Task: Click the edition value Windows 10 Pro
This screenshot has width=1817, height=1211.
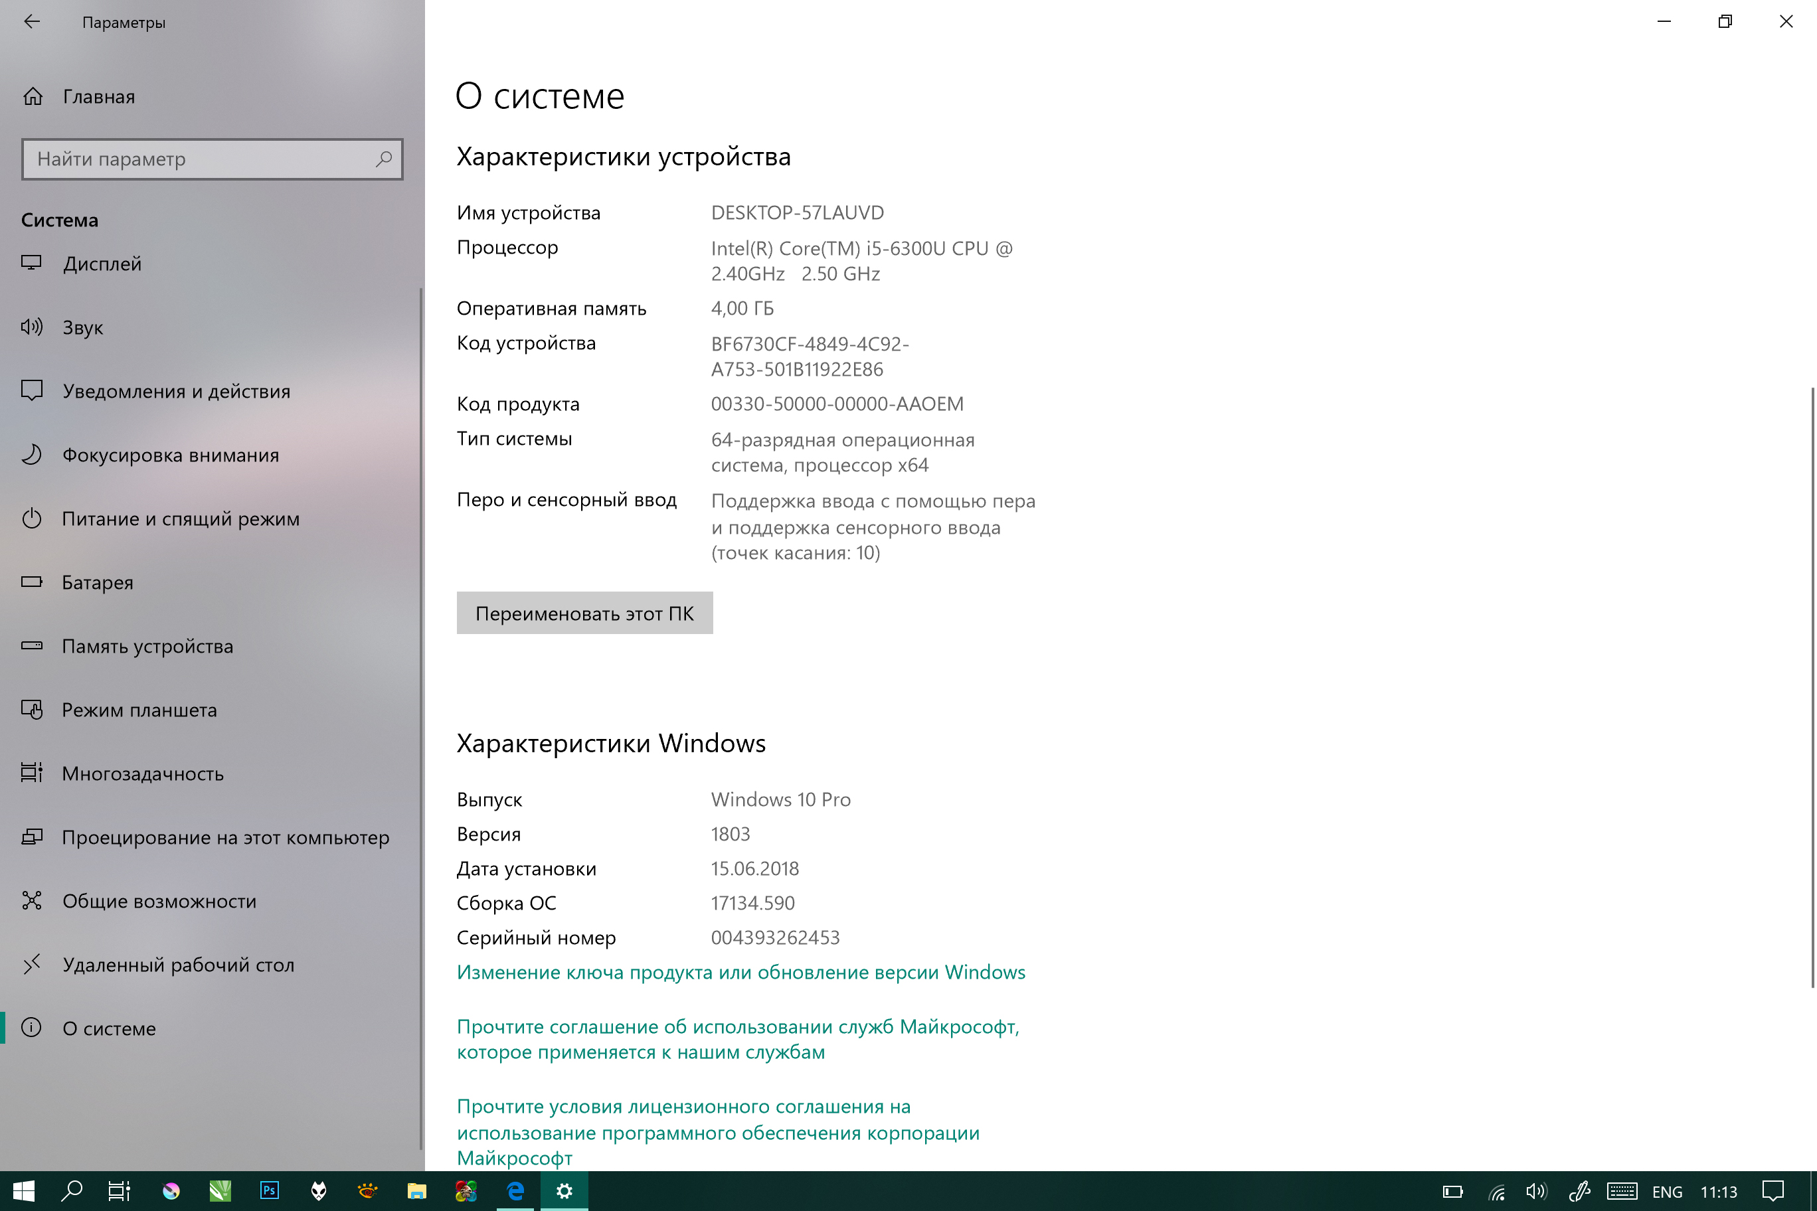Action: click(781, 799)
